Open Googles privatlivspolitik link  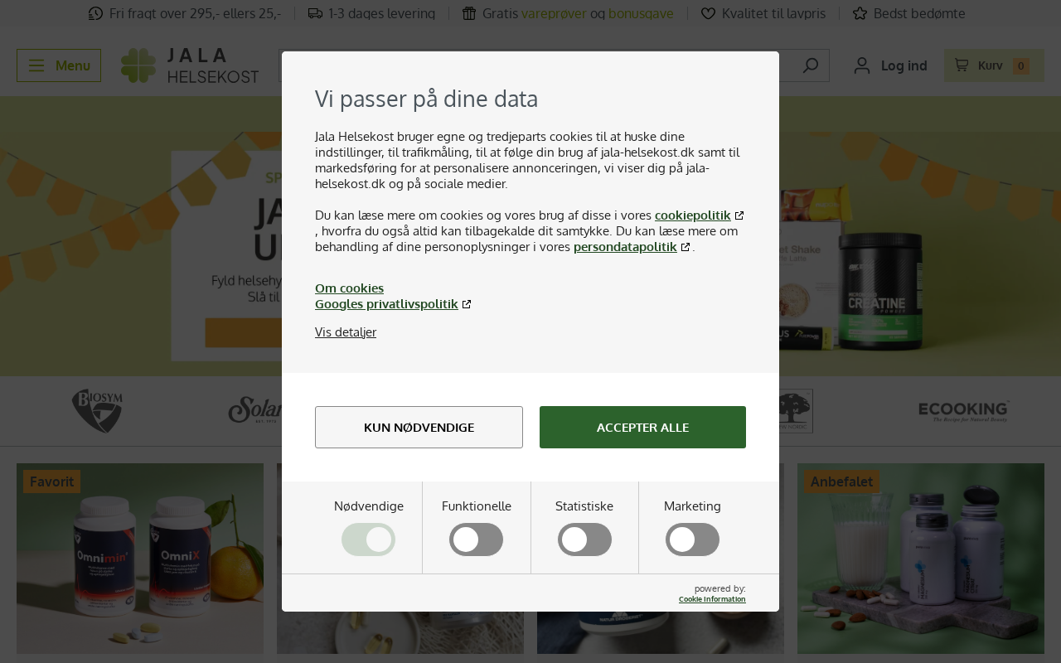[386, 304]
